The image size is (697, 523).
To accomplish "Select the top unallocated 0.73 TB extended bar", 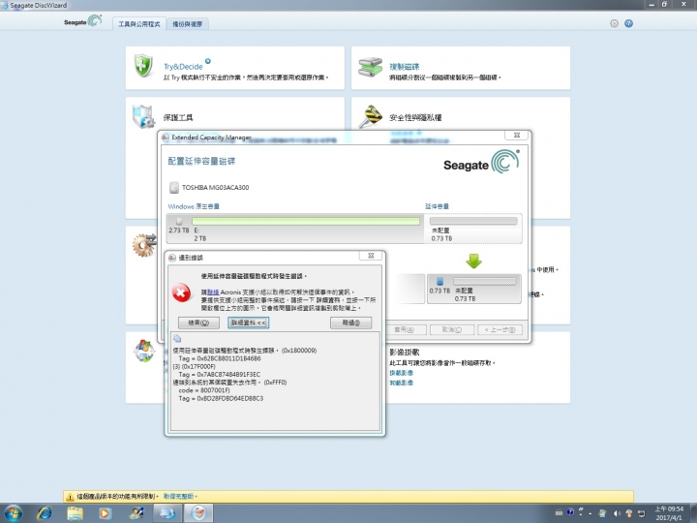I will (x=473, y=221).
